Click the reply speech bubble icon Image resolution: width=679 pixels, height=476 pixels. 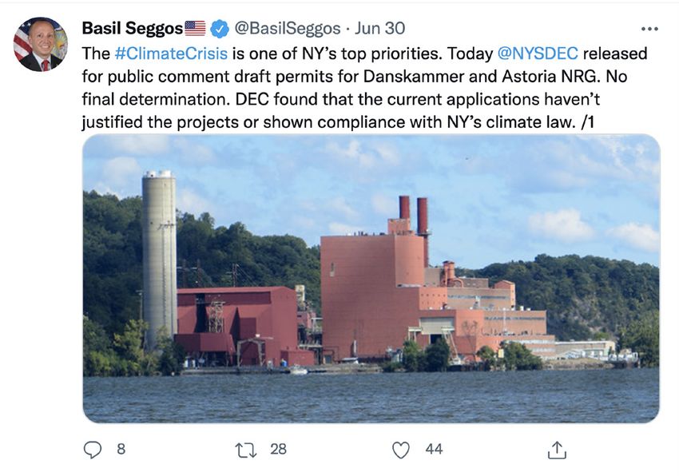click(x=93, y=450)
